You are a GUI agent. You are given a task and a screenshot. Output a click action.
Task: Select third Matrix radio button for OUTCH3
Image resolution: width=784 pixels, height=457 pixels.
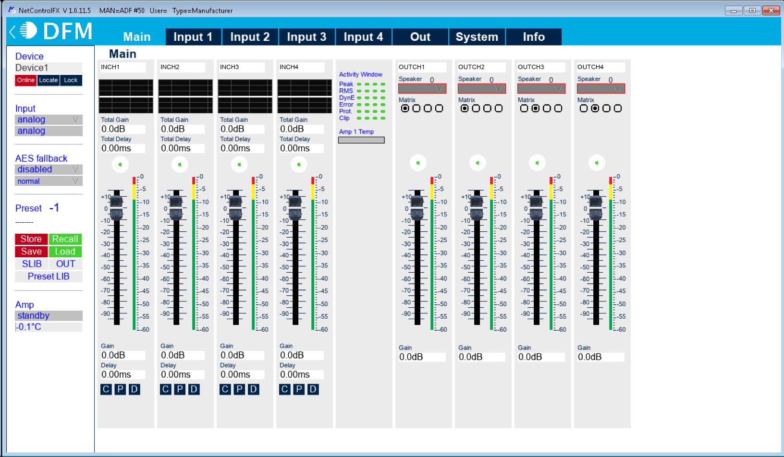pos(547,108)
